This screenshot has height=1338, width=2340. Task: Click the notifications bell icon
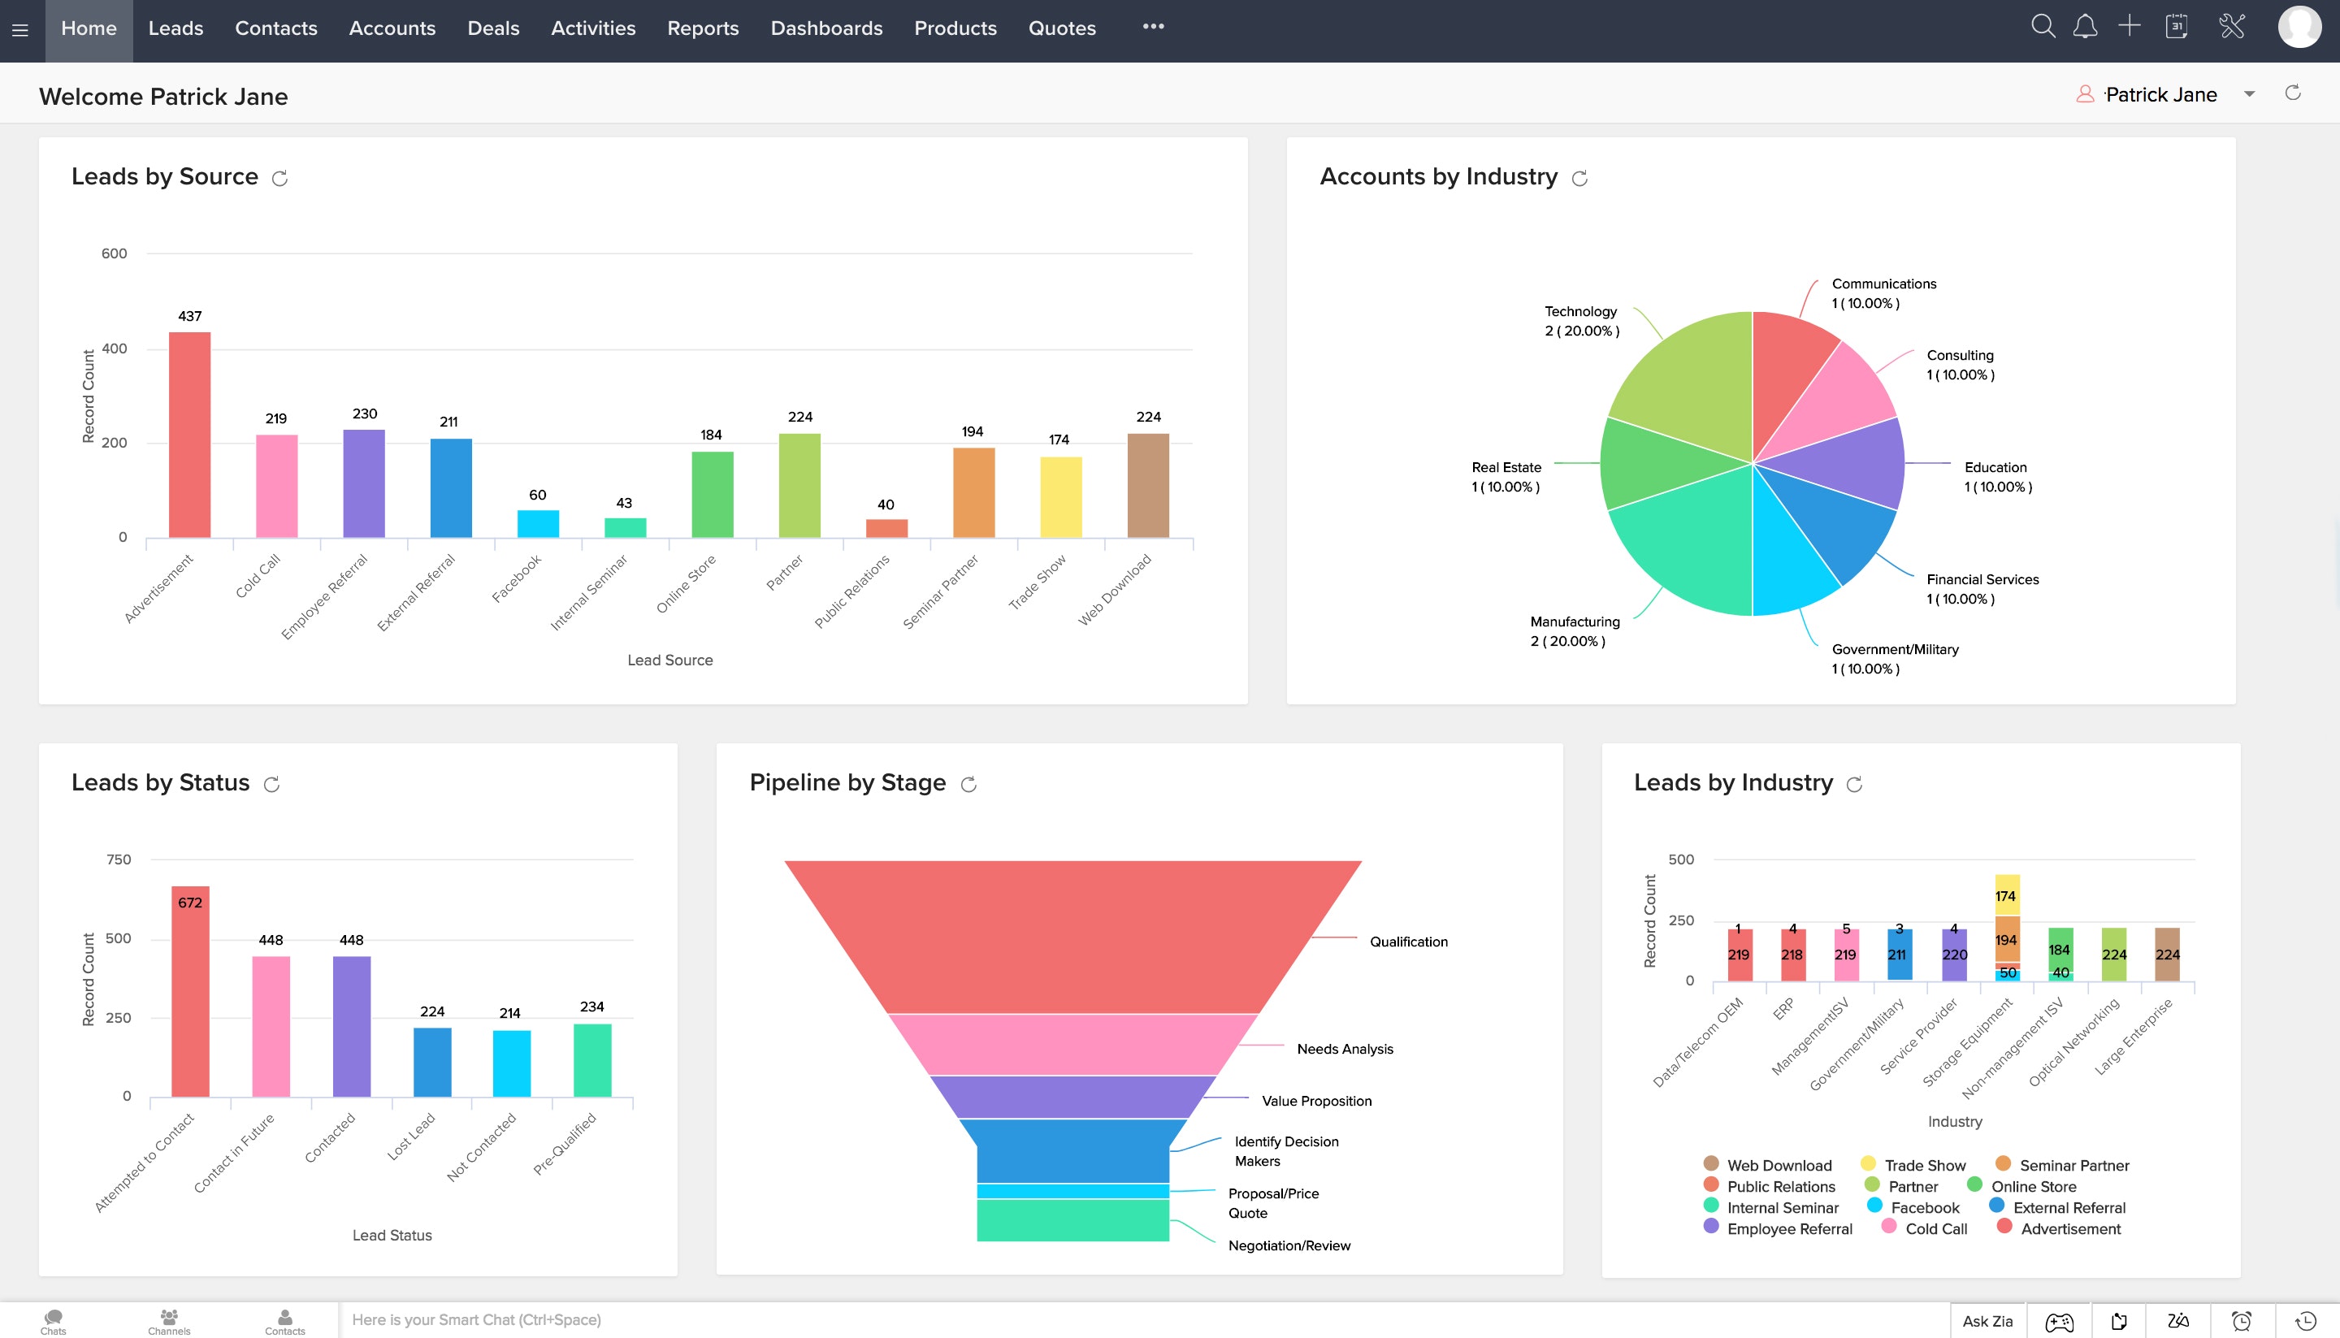tap(2084, 29)
